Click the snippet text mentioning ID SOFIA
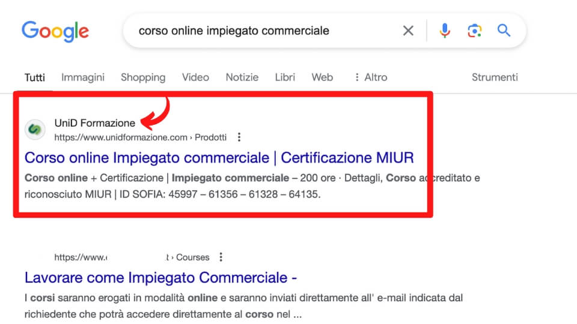Screen dimensions: 577x324 [x=252, y=186]
